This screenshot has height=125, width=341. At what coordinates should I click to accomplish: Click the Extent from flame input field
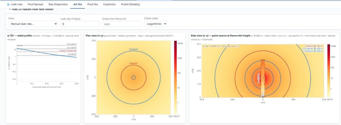pos(122,24)
